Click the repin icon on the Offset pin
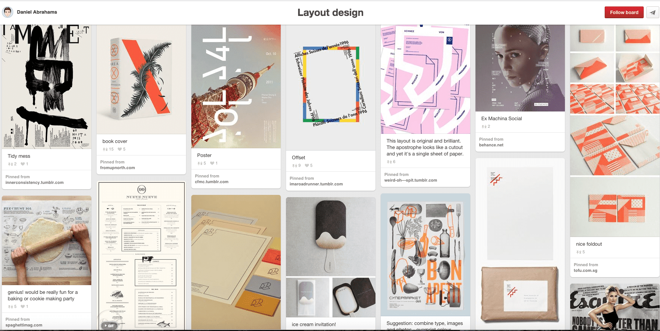The height and width of the screenshot is (331, 660). 295,166
